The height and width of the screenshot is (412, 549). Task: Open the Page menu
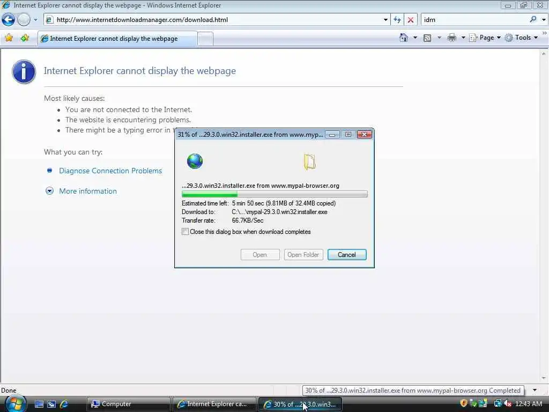coord(485,38)
